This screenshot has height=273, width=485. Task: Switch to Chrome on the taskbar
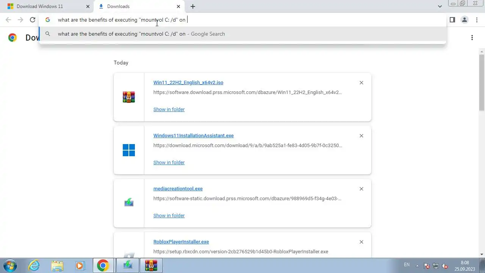103,265
